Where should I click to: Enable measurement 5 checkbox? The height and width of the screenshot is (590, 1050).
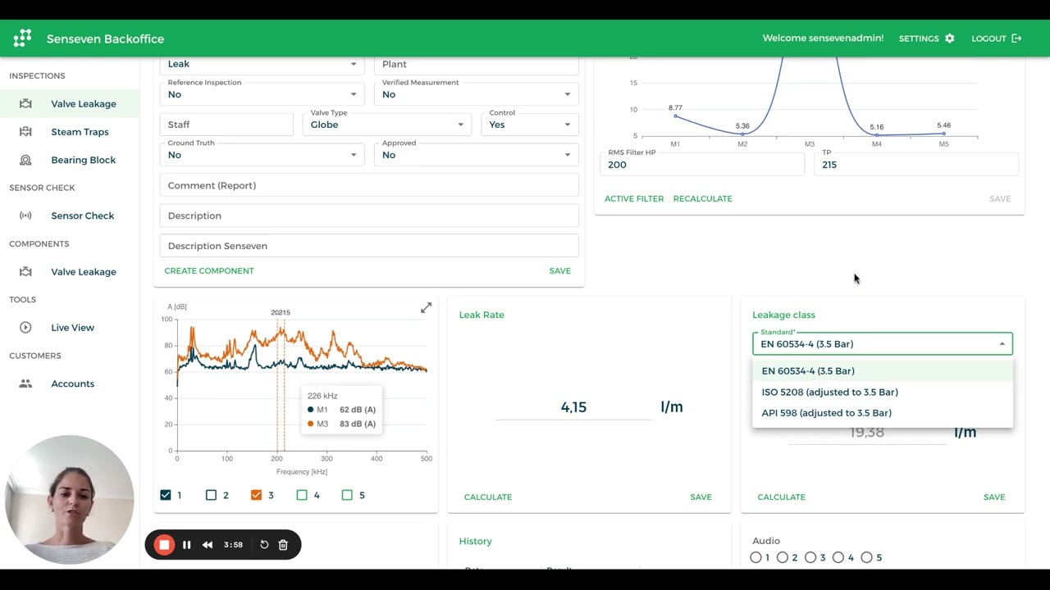point(347,495)
